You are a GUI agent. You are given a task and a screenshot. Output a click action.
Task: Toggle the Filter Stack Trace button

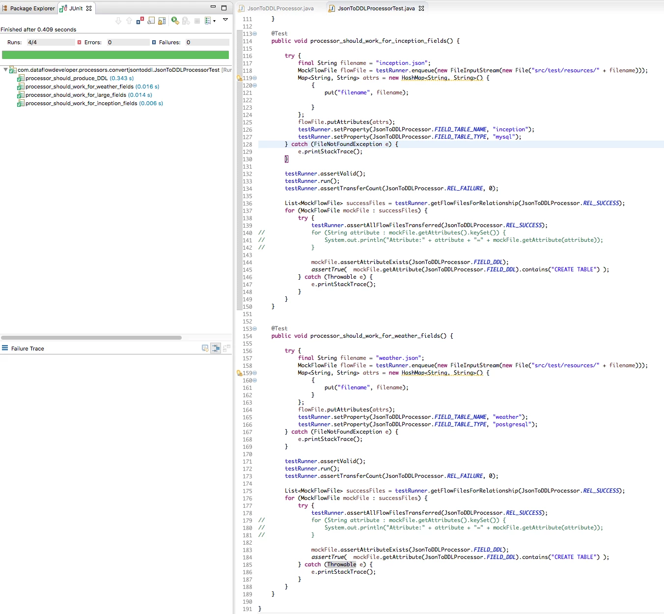(216, 348)
